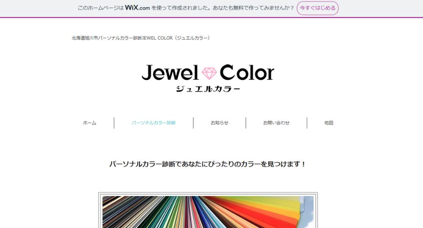Viewport: 423px width, 228px height.
Task: Click the word Color in the logo
Action: coord(247,73)
